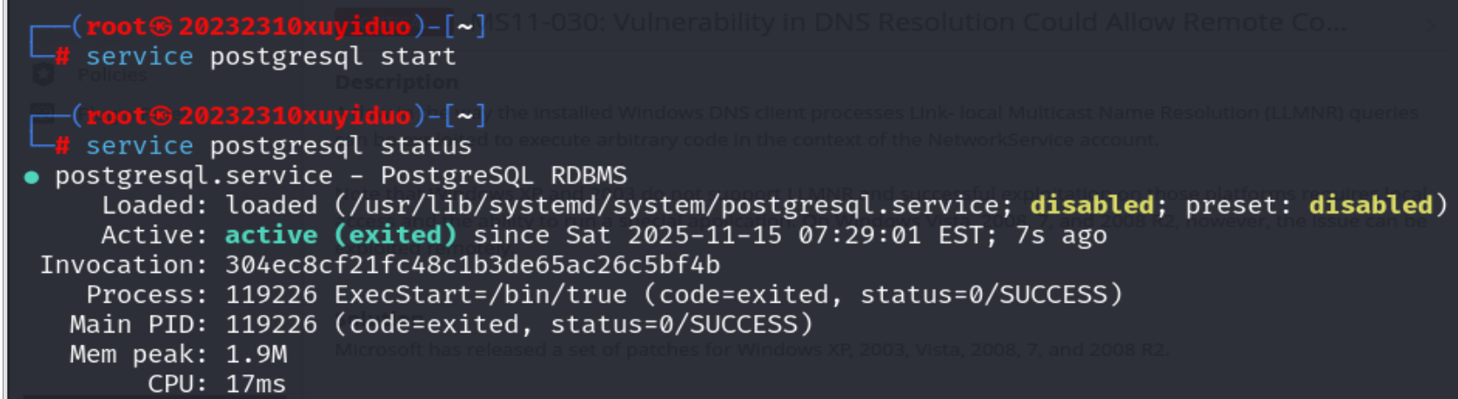
Task: Click the tilde directory in the first prompt
Action: pyautogui.click(x=464, y=27)
